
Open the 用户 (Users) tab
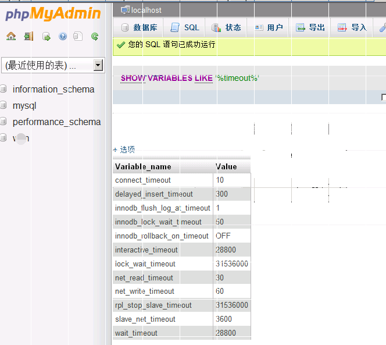269,27
